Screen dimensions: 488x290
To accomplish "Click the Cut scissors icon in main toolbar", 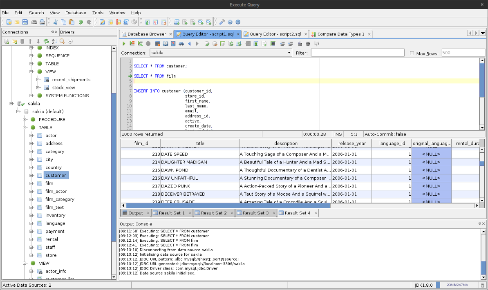I will point(56,22).
